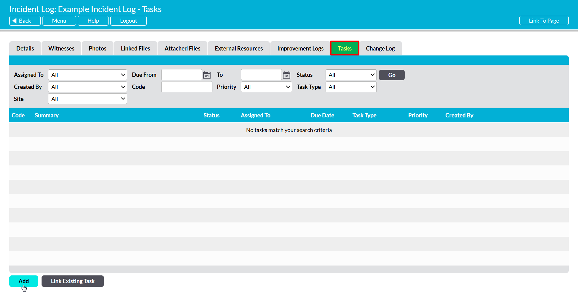Open the Menu button
The width and height of the screenshot is (578, 294).
pyautogui.click(x=59, y=21)
